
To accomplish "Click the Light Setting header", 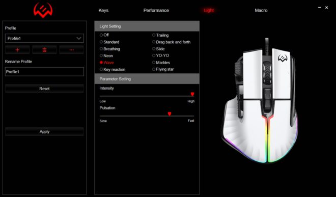I will tap(147, 26).
